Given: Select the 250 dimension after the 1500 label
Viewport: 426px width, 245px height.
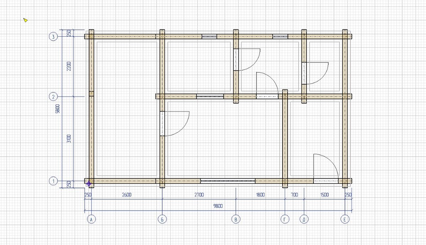Looking at the screenshot, I should click(x=349, y=195).
